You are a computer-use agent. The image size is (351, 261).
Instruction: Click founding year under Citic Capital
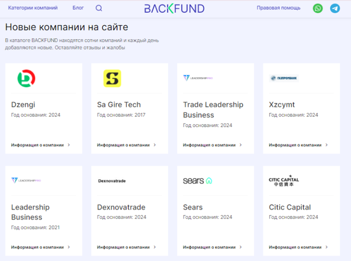[293, 217]
